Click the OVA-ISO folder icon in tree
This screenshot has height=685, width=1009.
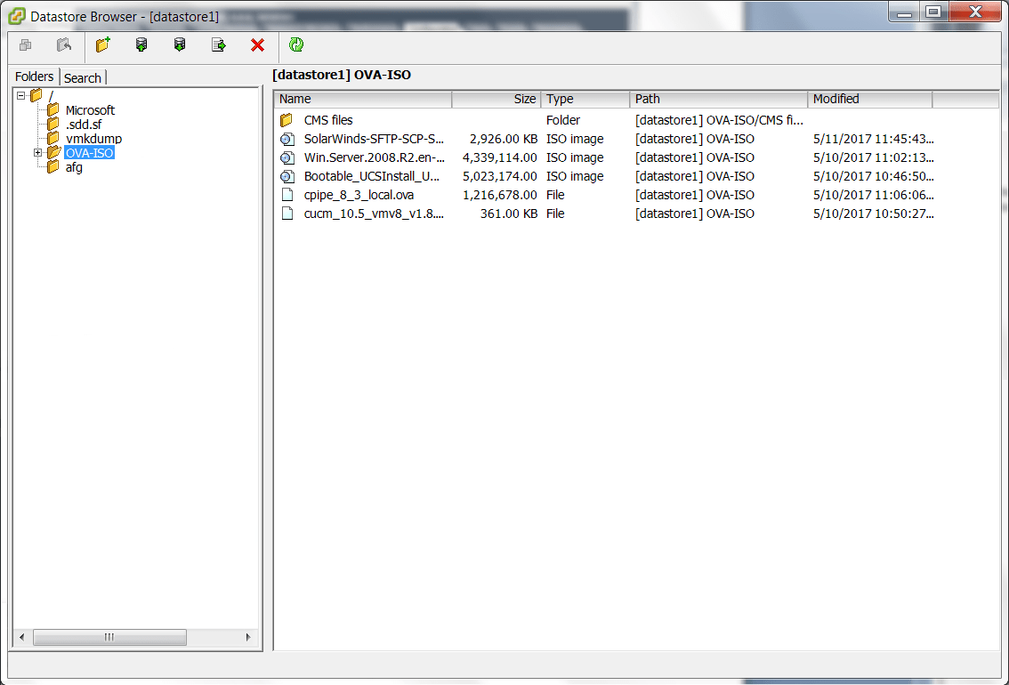pos(54,152)
